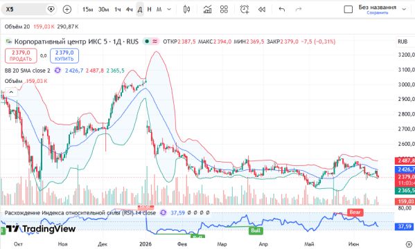Redo the chart action
Image resolution: width=415 pixels, height=249 pixels.
coord(299,10)
